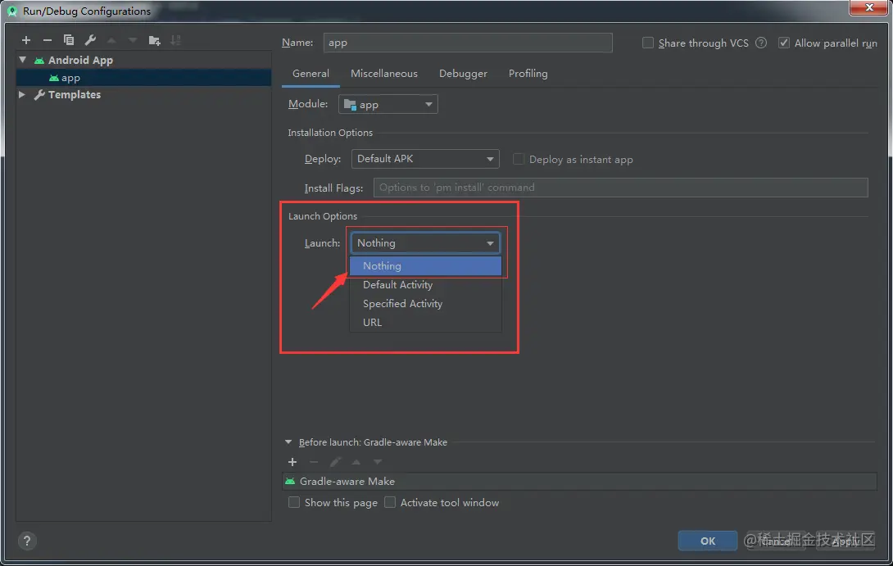This screenshot has width=893, height=566.
Task: Move configuration up in list
Action: [111, 40]
